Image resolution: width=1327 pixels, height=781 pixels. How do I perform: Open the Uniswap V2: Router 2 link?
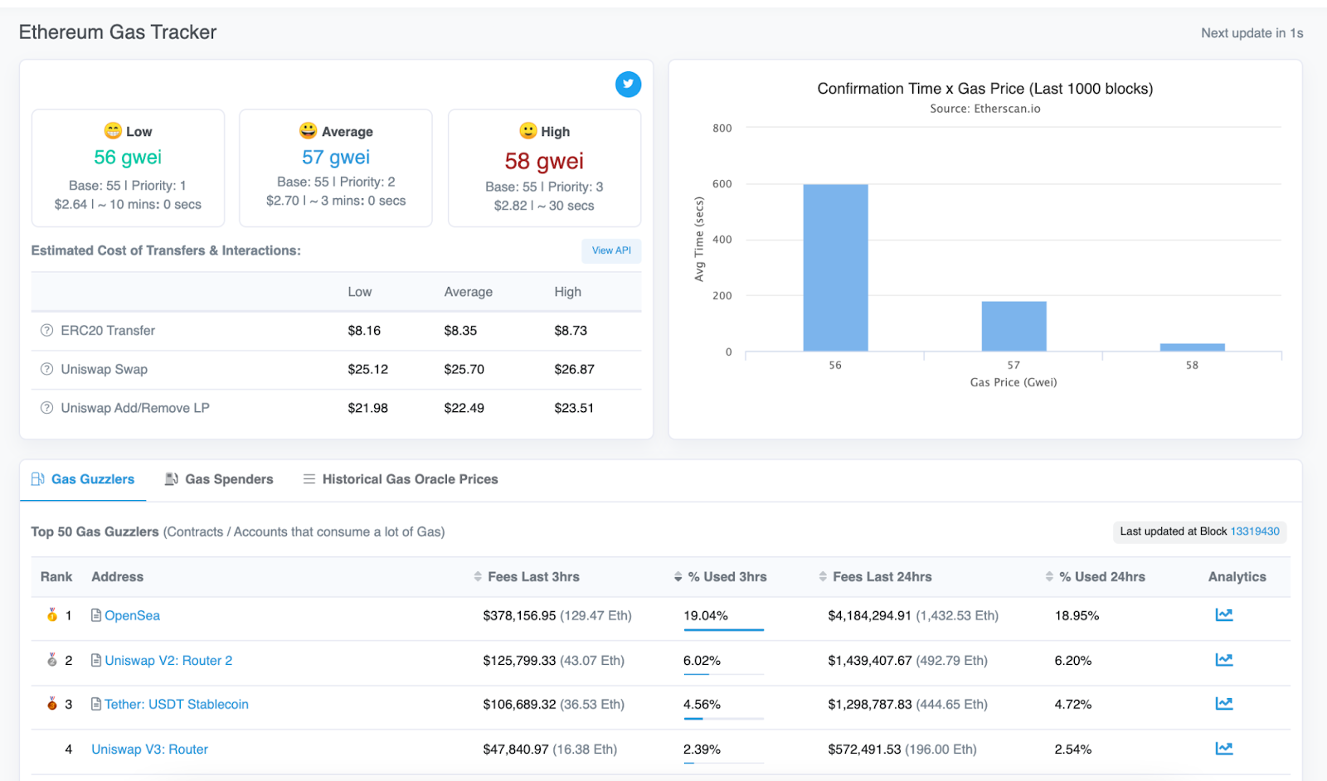(x=168, y=661)
